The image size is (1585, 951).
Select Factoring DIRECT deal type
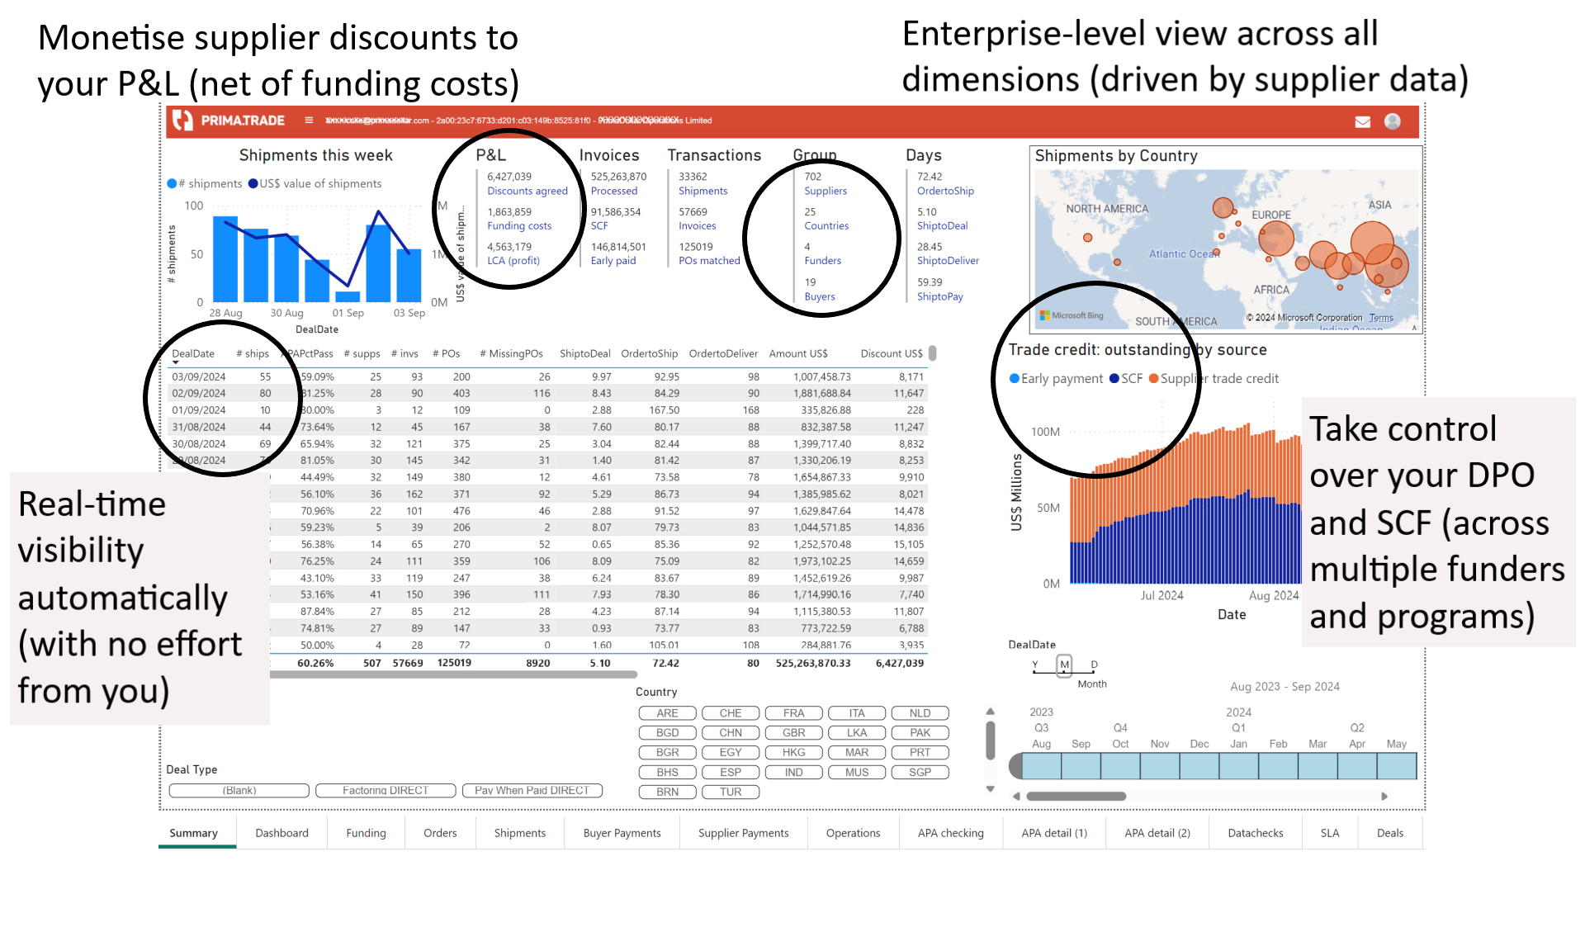point(386,791)
